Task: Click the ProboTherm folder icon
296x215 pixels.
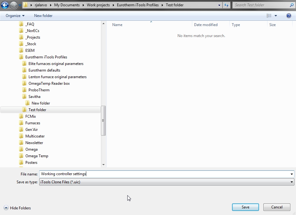Action: [24, 90]
